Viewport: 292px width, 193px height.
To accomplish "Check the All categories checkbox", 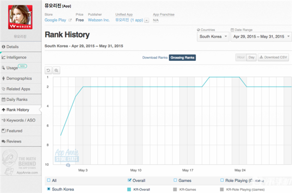I will [x=49, y=180].
